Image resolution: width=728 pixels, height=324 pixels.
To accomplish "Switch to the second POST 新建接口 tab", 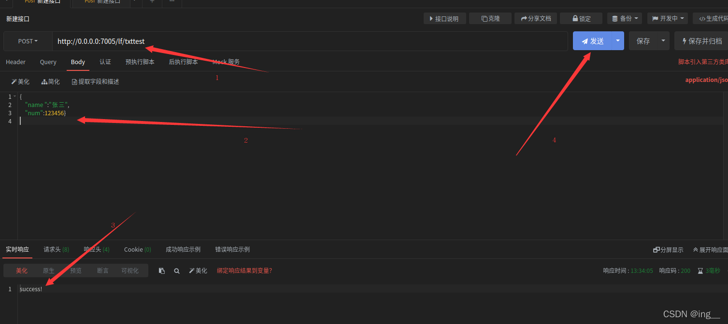I will point(102,2).
